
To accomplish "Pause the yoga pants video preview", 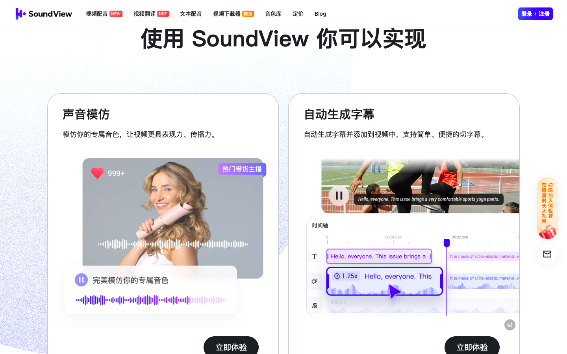I will (x=339, y=195).
